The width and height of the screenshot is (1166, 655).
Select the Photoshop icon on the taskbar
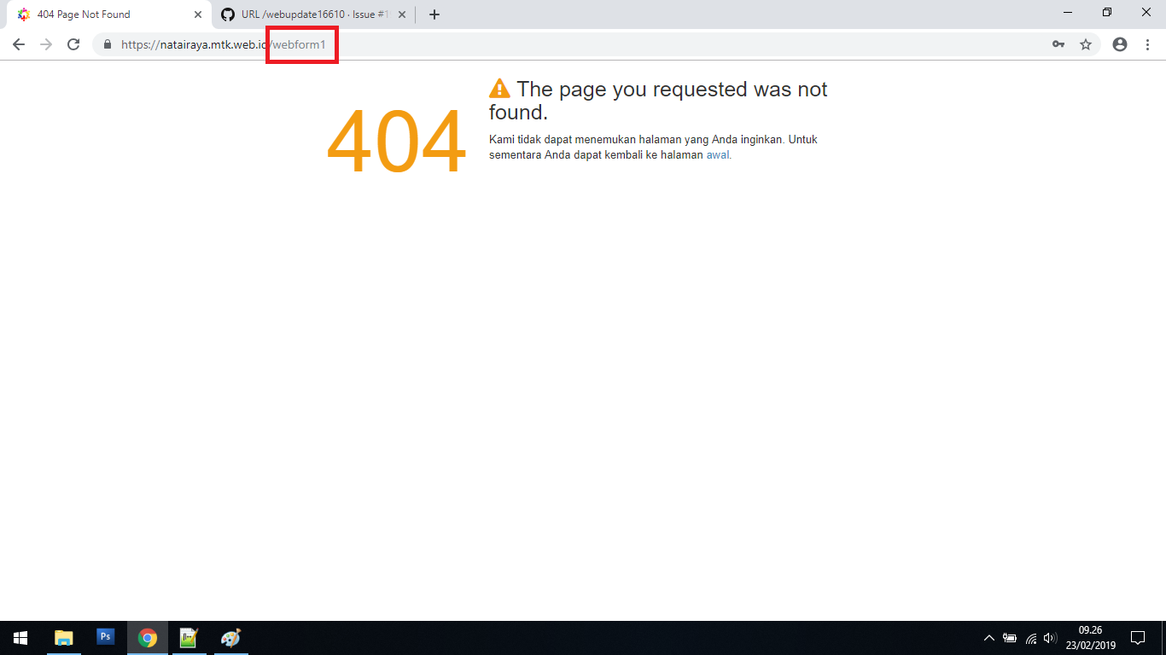click(104, 637)
